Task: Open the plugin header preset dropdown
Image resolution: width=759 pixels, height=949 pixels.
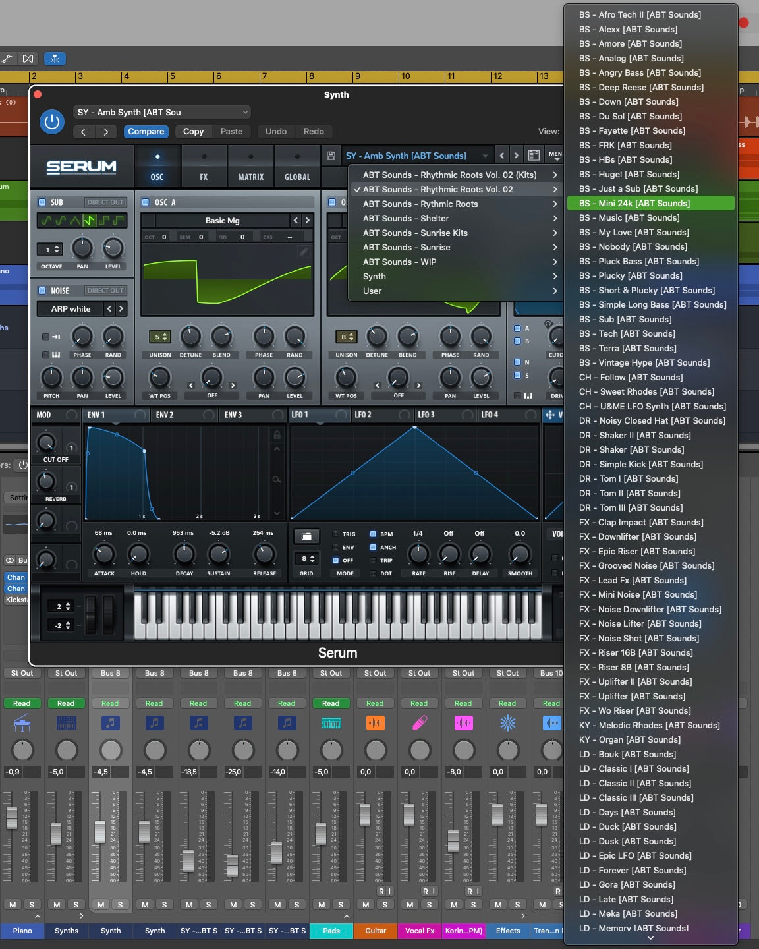Action: [x=162, y=112]
